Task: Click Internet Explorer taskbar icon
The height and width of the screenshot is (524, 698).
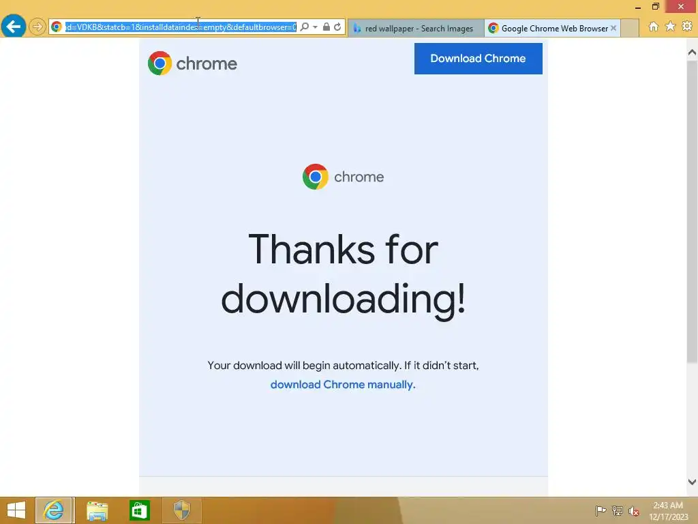Action: point(54,510)
